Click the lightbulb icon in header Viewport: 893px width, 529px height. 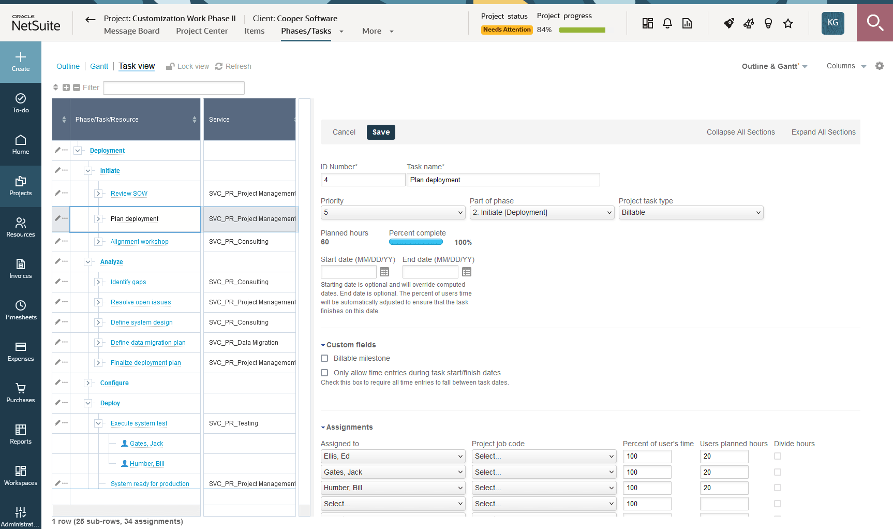pos(768,23)
